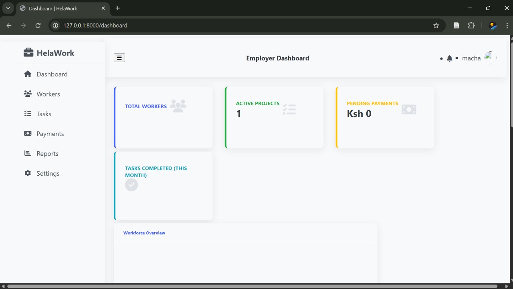Screen dimensions: 513x289
Task: Toggle the sidebar with the hamburger button
Action: click(x=119, y=58)
